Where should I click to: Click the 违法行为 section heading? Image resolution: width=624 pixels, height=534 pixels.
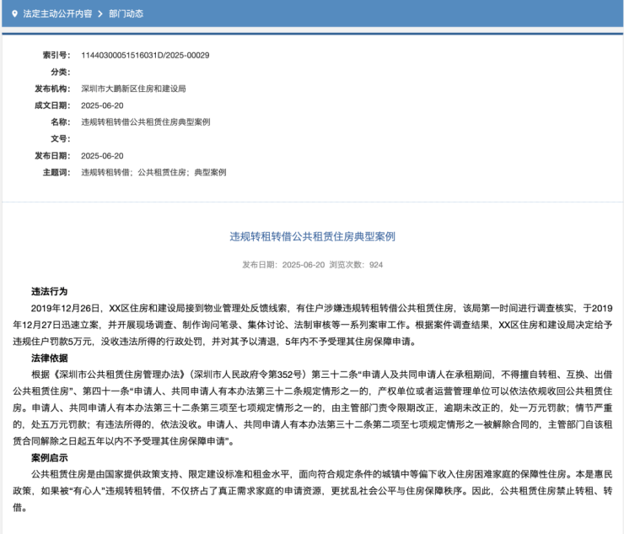click(x=49, y=291)
